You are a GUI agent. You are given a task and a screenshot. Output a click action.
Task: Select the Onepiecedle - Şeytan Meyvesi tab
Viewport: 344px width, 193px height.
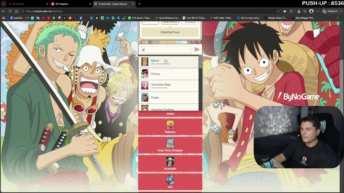114,4
